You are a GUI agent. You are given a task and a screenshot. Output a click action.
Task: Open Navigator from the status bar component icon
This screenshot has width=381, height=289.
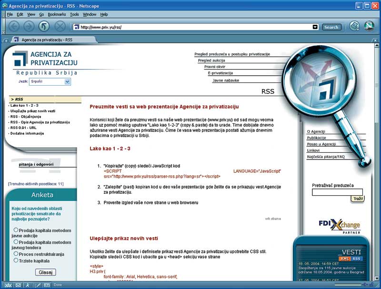point(8,285)
